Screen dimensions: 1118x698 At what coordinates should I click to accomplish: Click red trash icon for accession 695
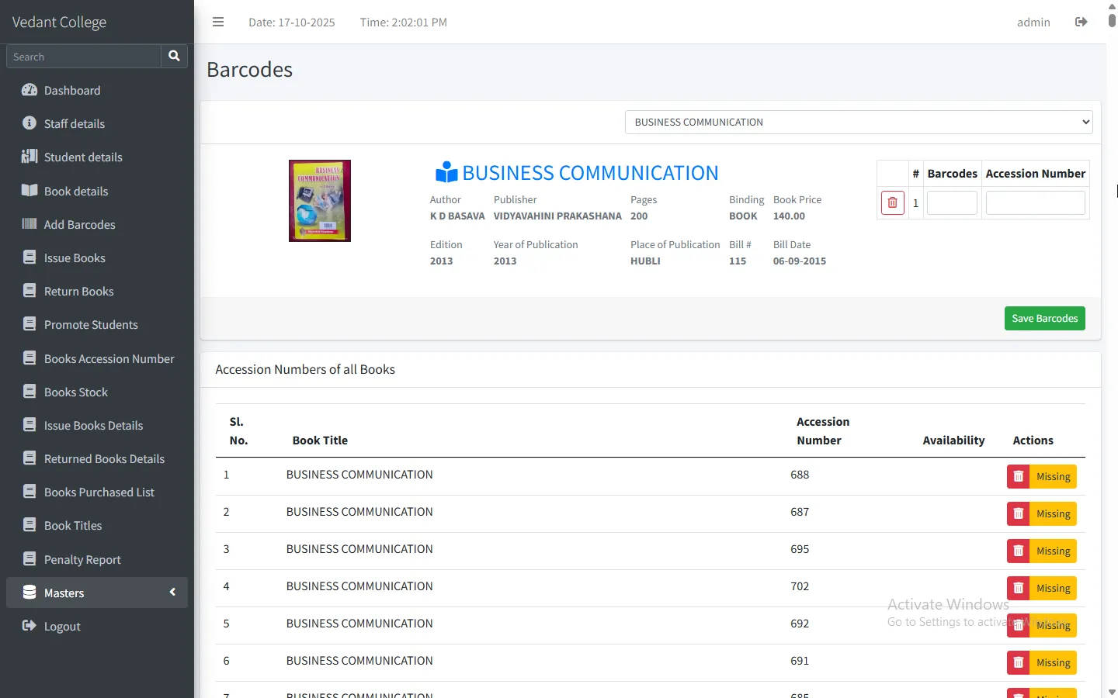(x=1018, y=551)
